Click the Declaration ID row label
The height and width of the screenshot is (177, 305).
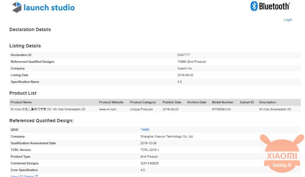point(21,55)
